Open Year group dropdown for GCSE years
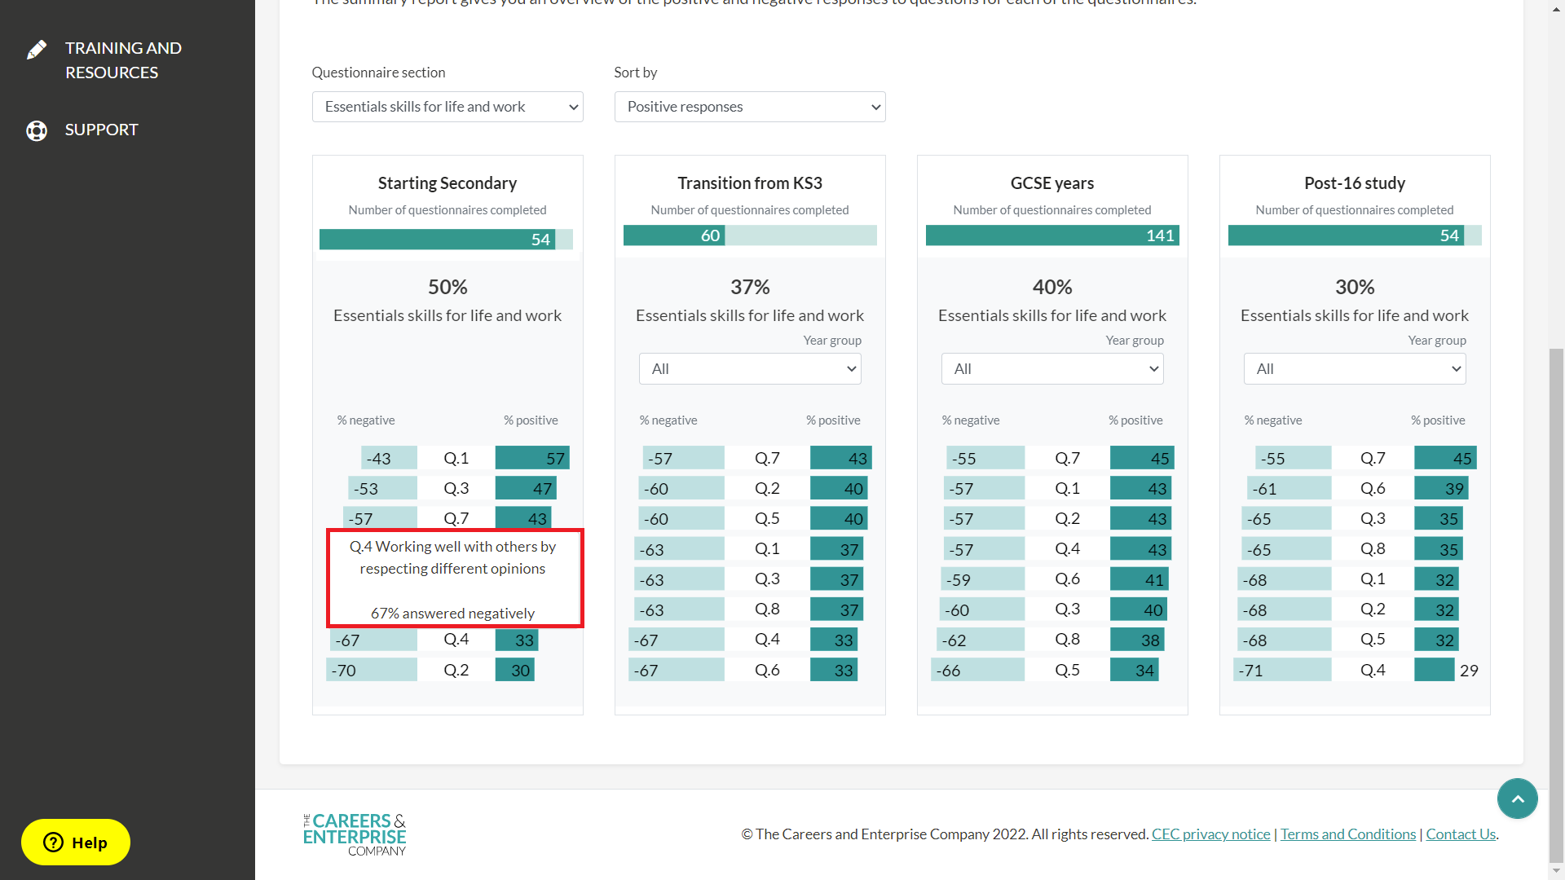 pos(1052,369)
